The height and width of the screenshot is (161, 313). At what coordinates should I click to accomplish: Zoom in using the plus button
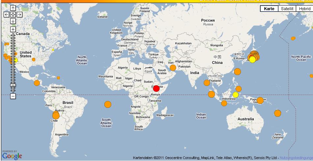tap(13, 30)
